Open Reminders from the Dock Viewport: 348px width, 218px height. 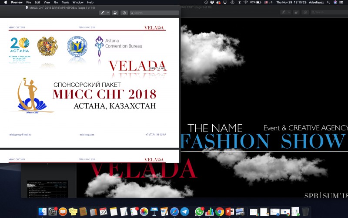[x=134, y=211]
